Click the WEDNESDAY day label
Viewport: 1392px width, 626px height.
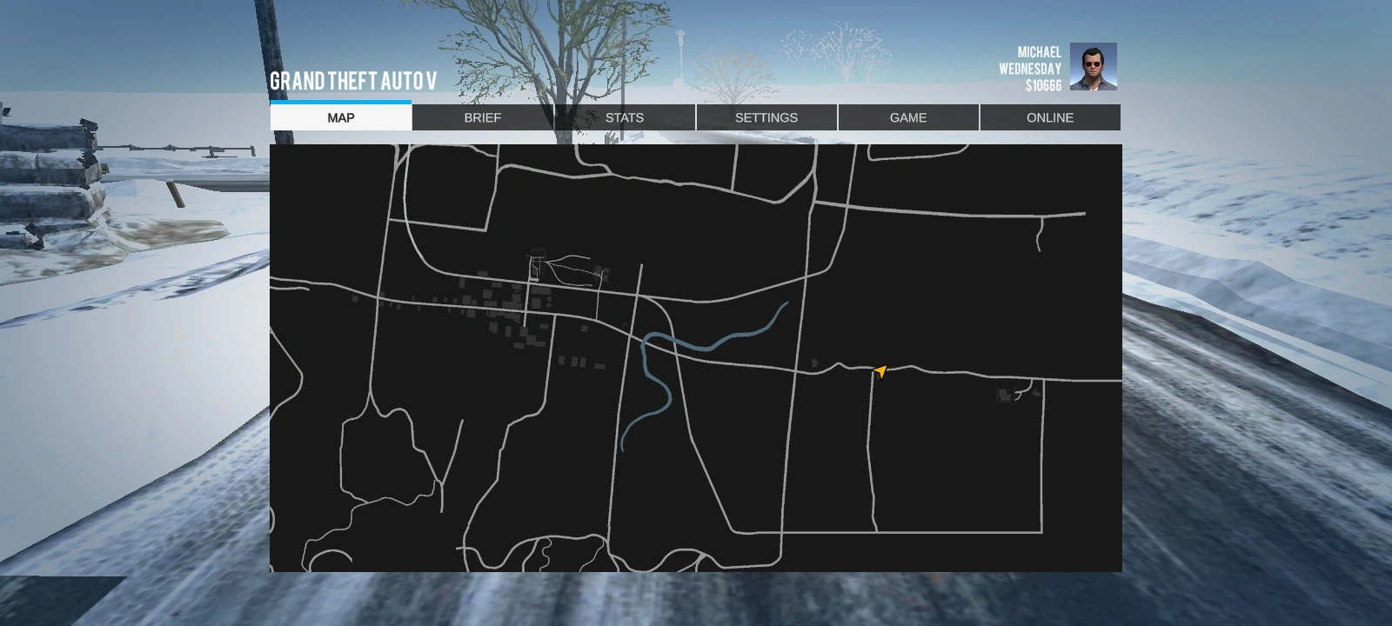coord(1029,69)
